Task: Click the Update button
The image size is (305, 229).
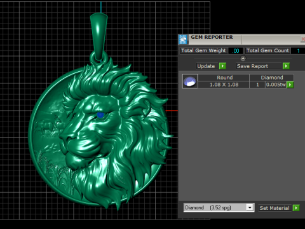Action: [207, 66]
